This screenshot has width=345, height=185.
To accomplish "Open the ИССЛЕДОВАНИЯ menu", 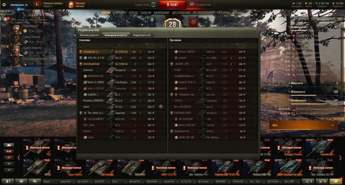I will pos(204,13).
